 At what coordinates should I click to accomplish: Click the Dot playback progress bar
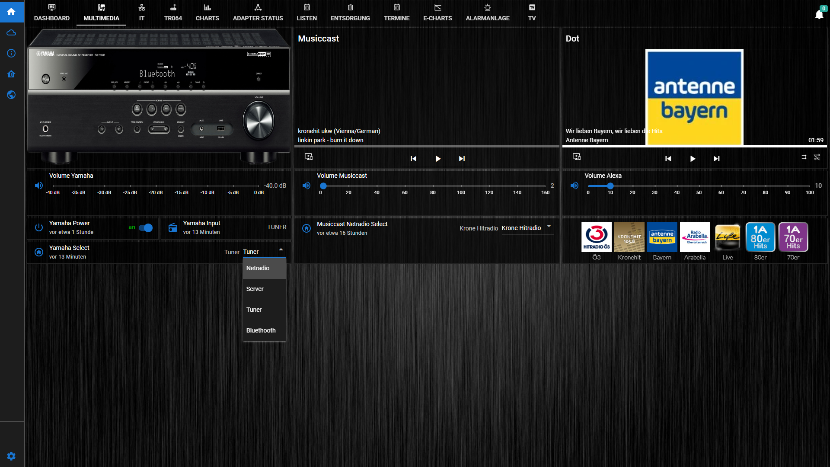coord(695,146)
